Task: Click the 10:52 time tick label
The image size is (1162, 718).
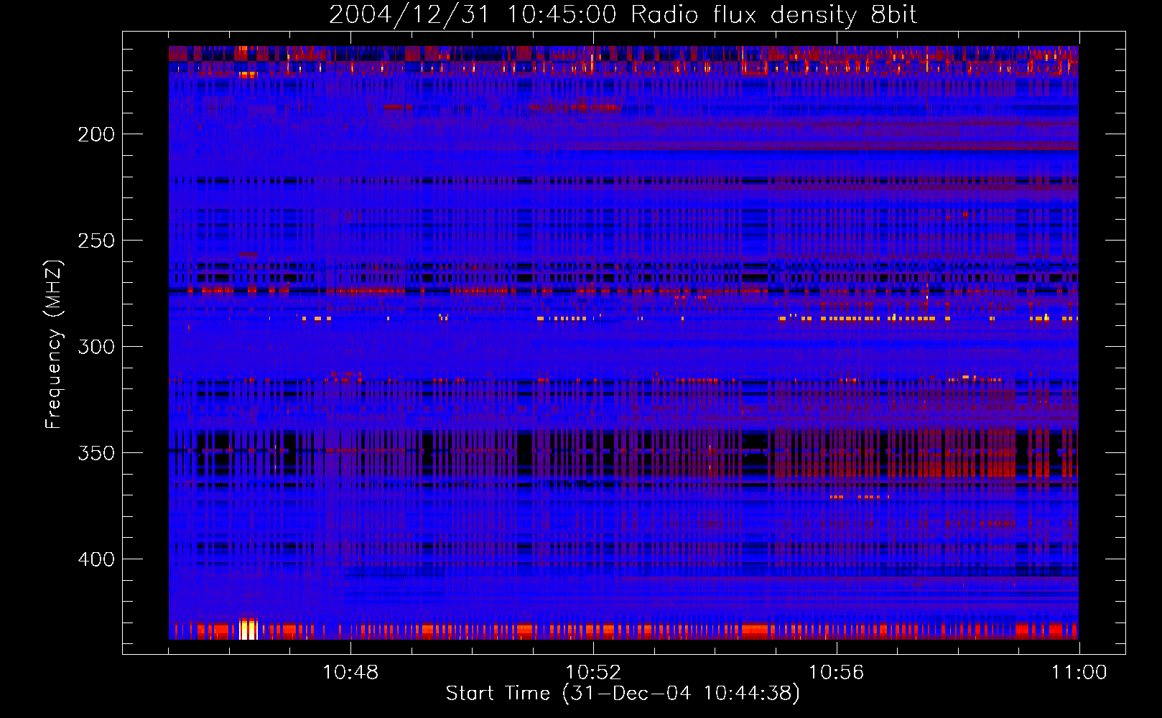Action: point(593,673)
